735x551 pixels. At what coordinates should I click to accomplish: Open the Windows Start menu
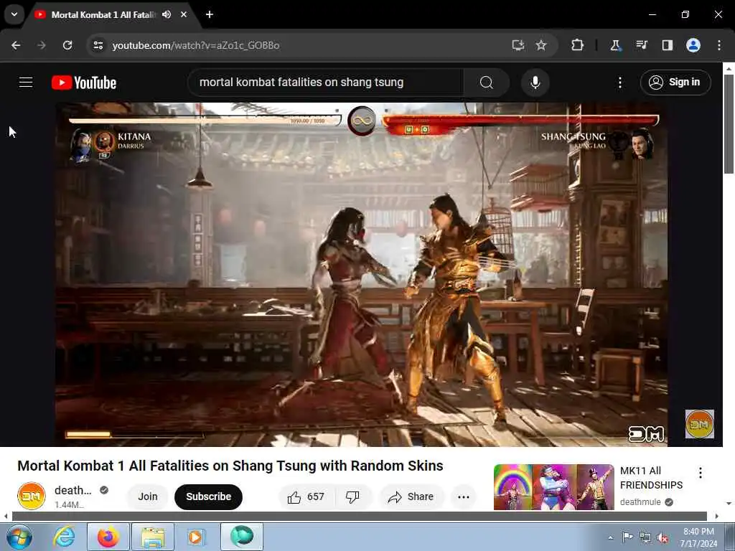point(19,537)
